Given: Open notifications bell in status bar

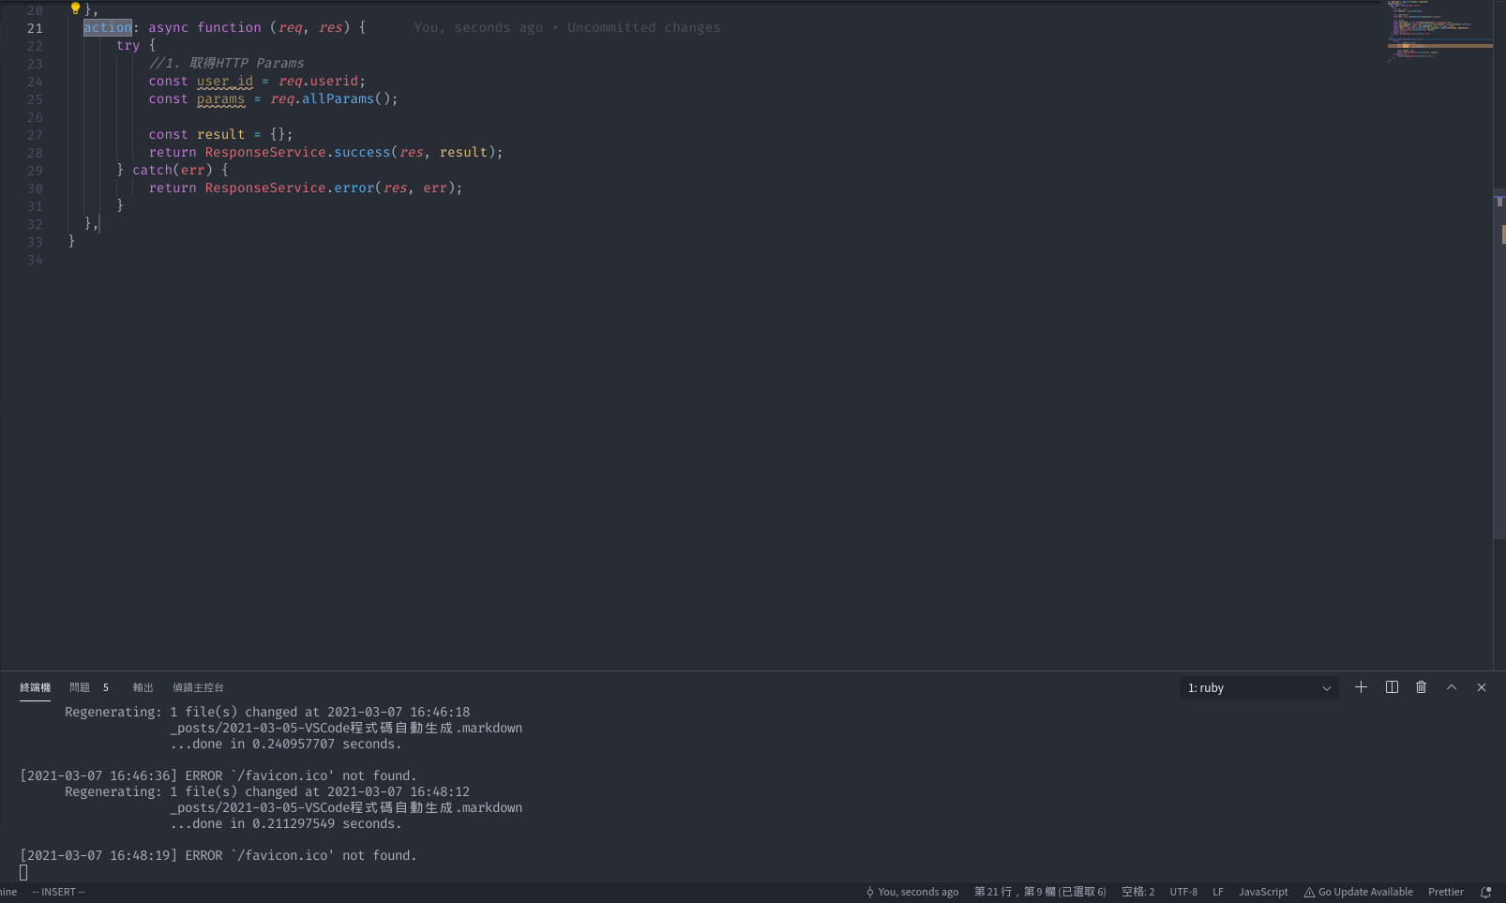Looking at the screenshot, I should [x=1485, y=893].
